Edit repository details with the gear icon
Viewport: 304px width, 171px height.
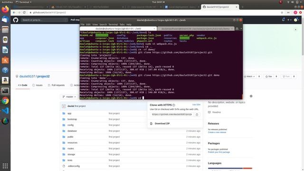(251, 96)
